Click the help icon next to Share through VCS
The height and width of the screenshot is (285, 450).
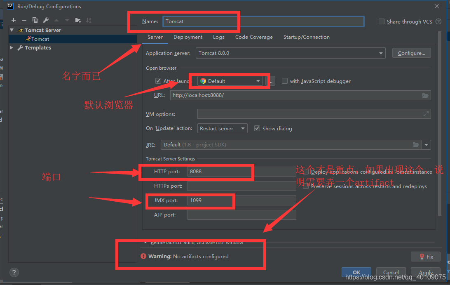pyautogui.click(x=438, y=21)
